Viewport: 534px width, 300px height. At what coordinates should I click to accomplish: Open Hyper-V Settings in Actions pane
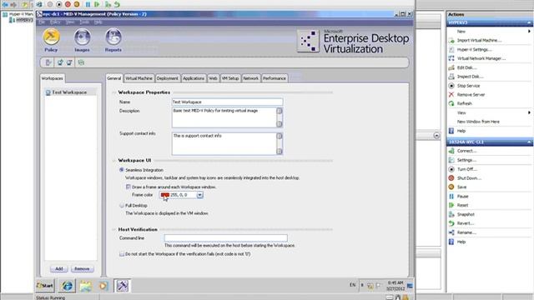pyautogui.click(x=474, y=50)
